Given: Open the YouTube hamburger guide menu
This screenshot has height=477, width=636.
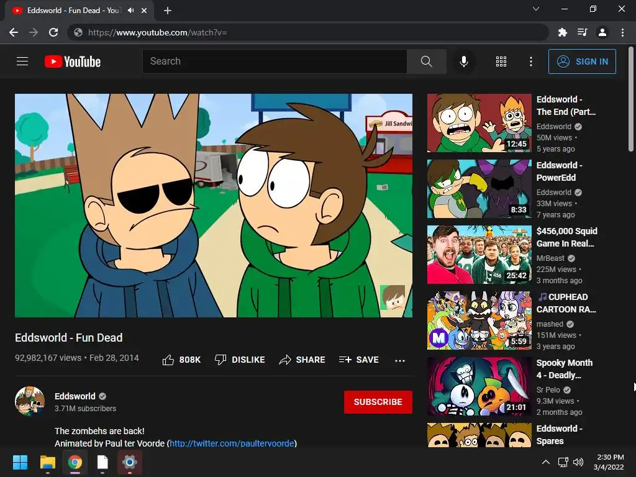Looking at the screenshot, I should (x=22, y=61).
